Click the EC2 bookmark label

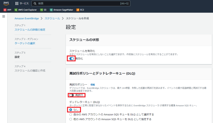[82, 10]
